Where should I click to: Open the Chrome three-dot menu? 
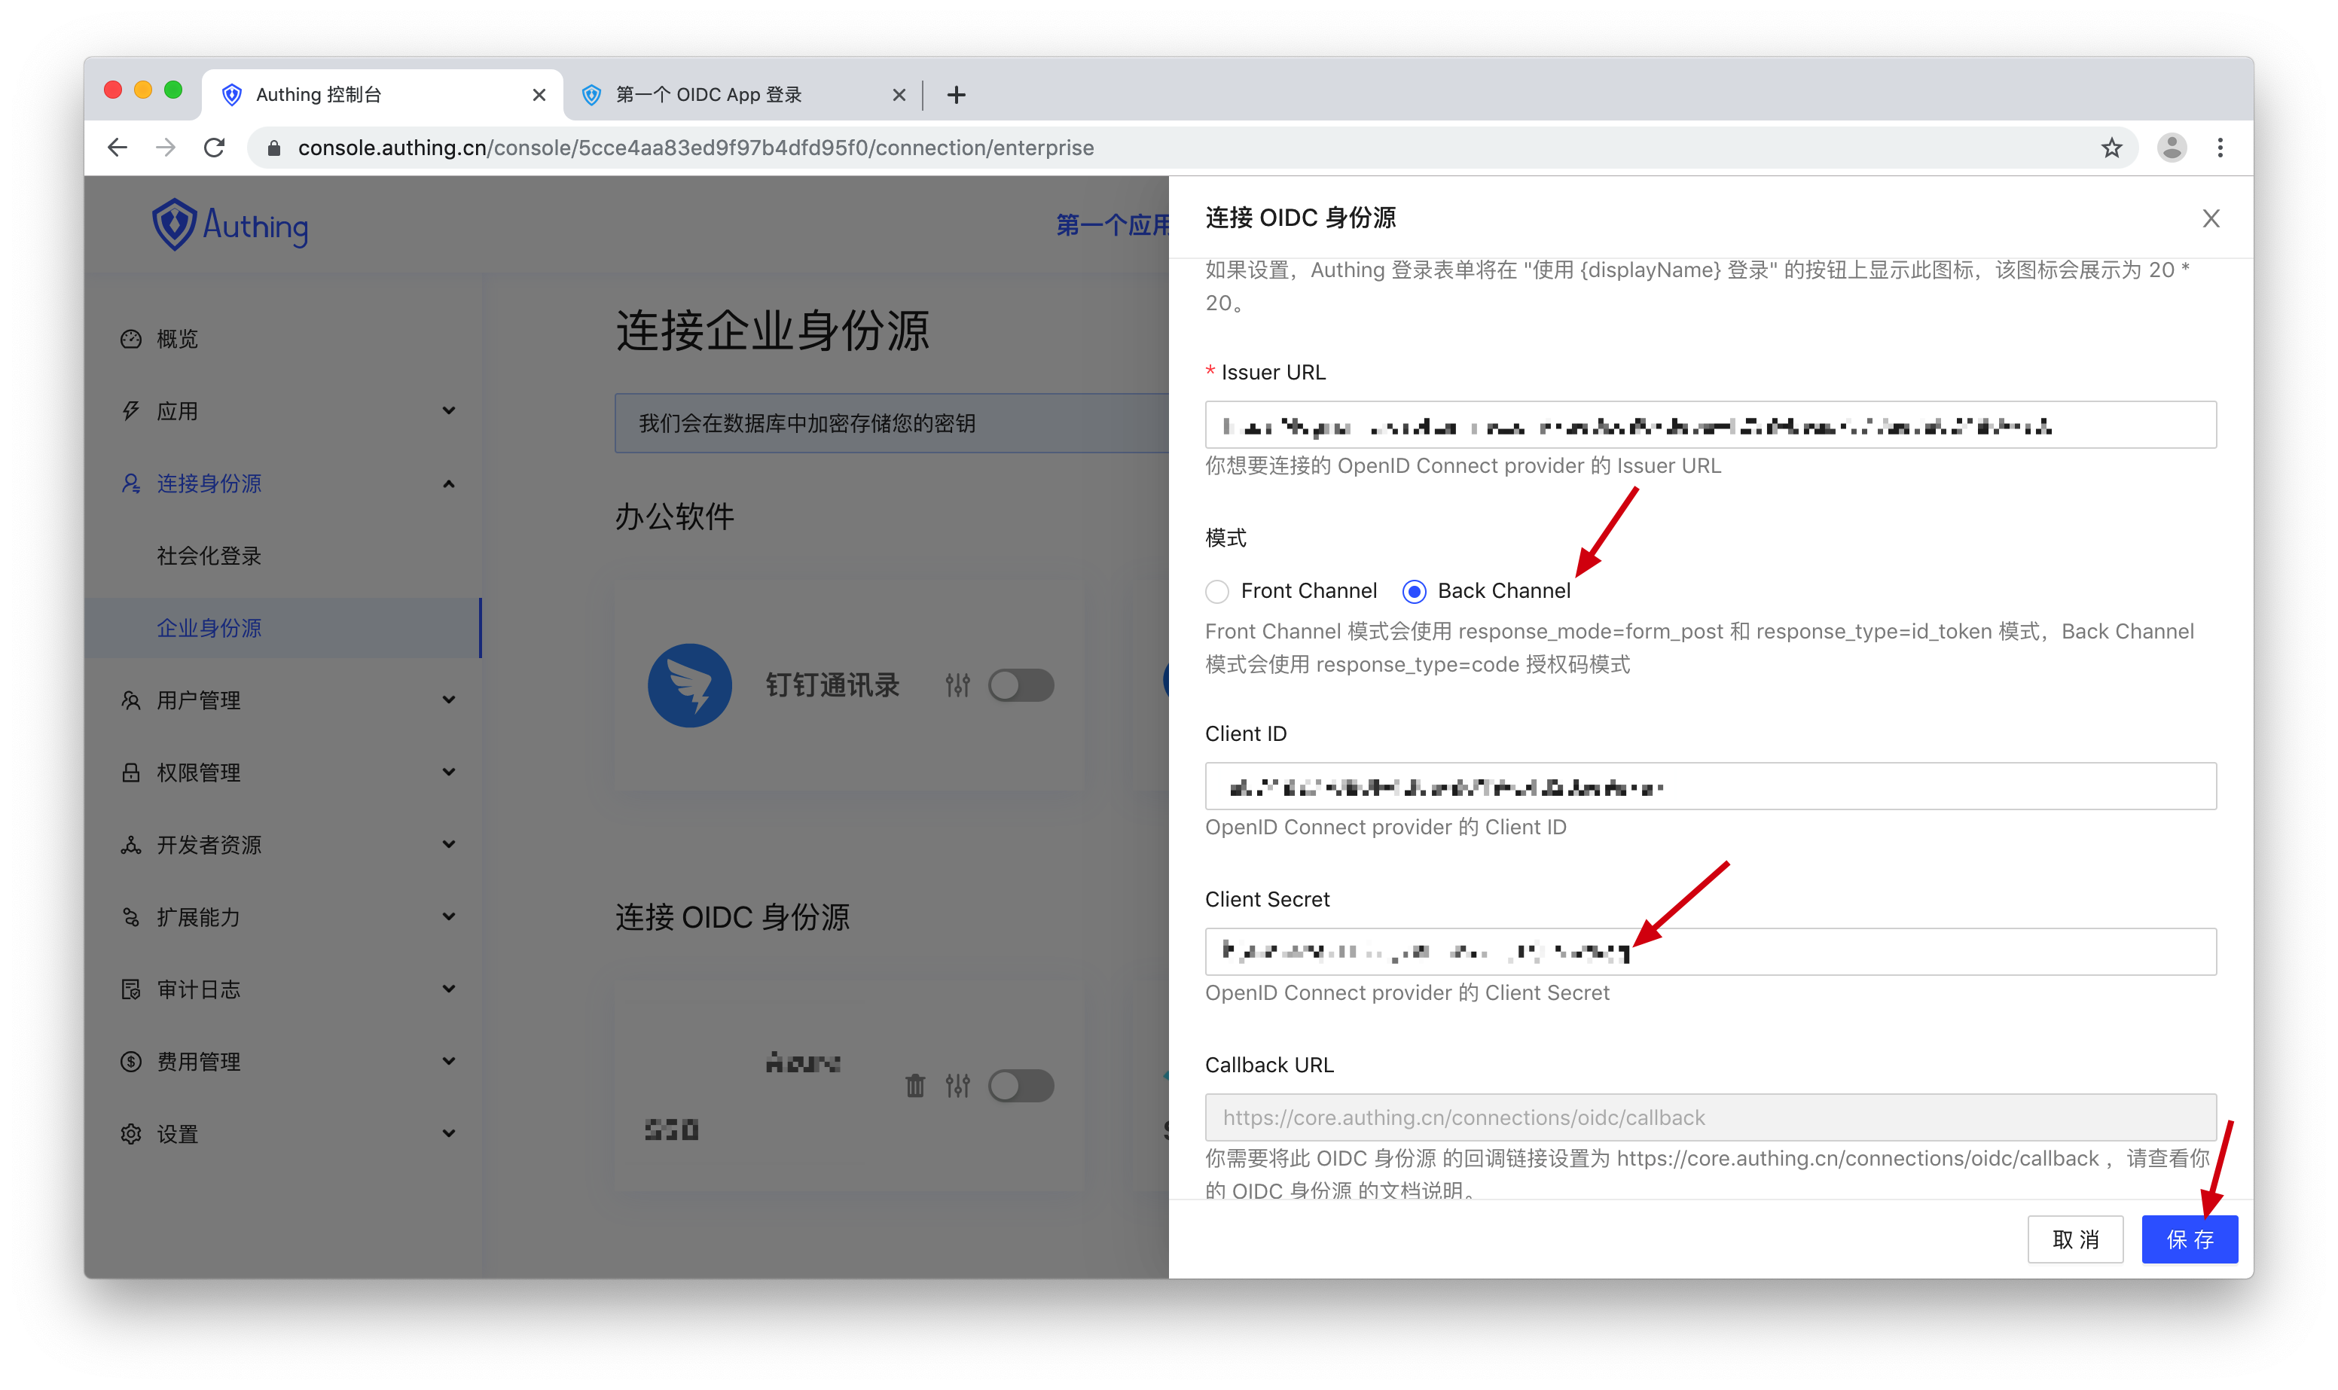[x=2220, y=148]
